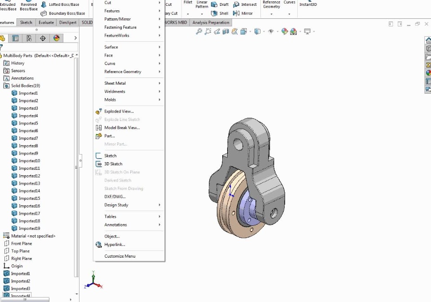The height and width of the screenshot is (302, 431).
Task: Open the FeatureManager design tree tab
Action: 3,38
